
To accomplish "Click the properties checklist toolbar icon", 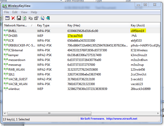I will pyautogui.click(x=36, y=18).
